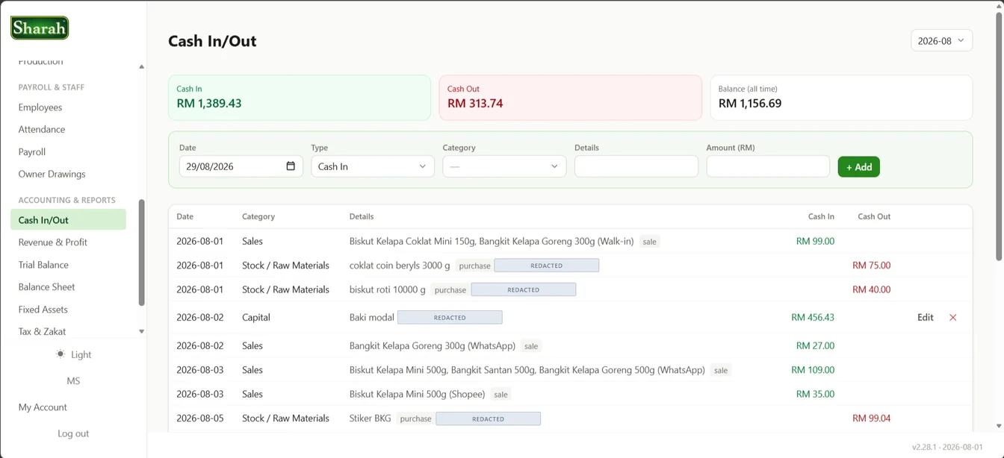Click the MS language option
Viewport: 1004px width, 458px height.
73,381
